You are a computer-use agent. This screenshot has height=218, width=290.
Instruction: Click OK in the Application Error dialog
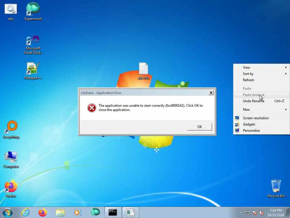(200, 127)
